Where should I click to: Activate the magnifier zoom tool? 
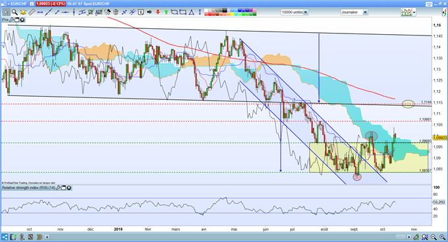[x=14, y=12]
